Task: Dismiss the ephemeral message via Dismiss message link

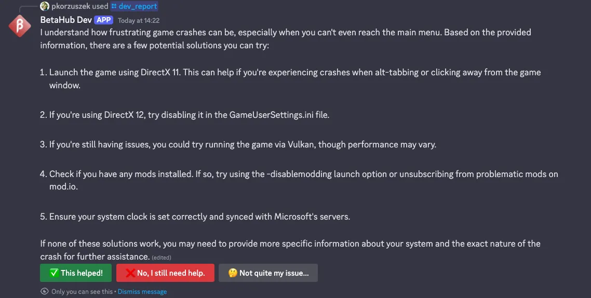Action: tap(142, 292)
